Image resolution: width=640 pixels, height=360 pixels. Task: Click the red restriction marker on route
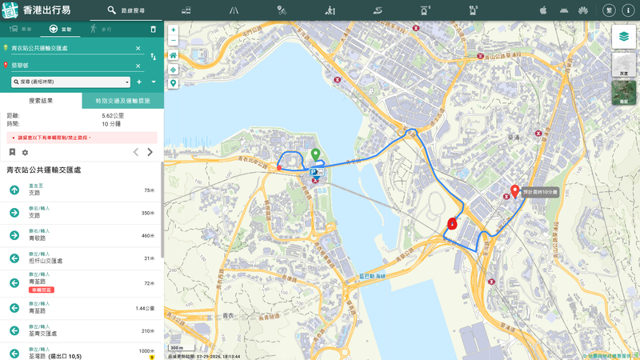451,223
